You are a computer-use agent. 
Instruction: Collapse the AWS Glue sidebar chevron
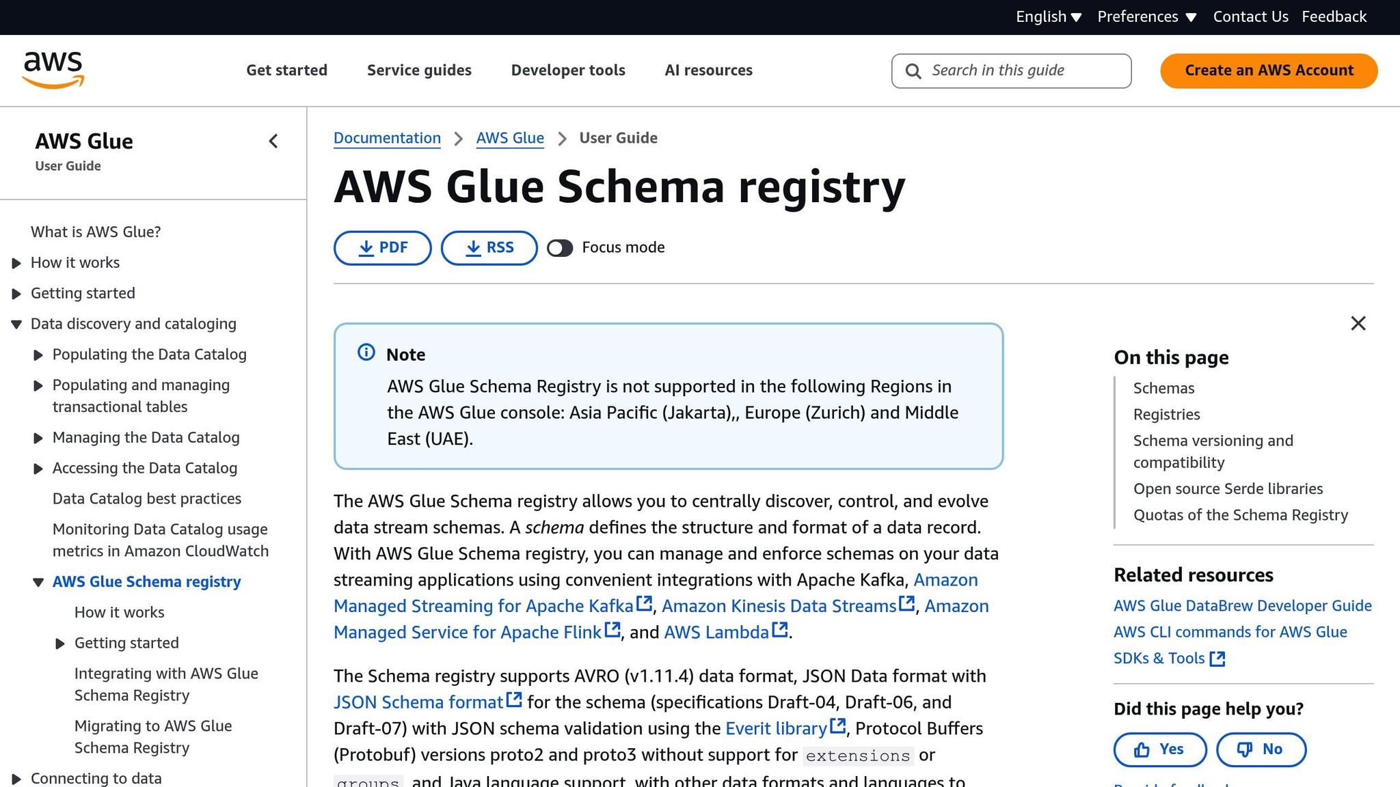pos(273,141)
